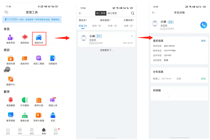Open 培训二维码 QR code icon
The height and width of the screenshot is (140, 210).
39,60
